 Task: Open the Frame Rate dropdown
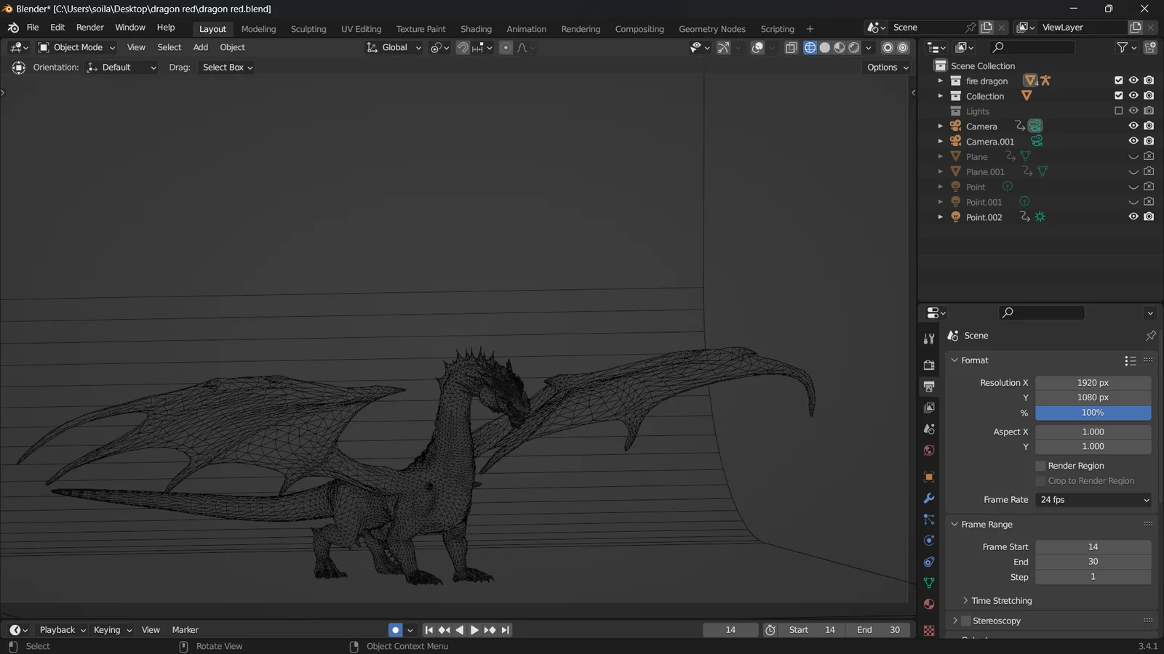[1092, 499]
